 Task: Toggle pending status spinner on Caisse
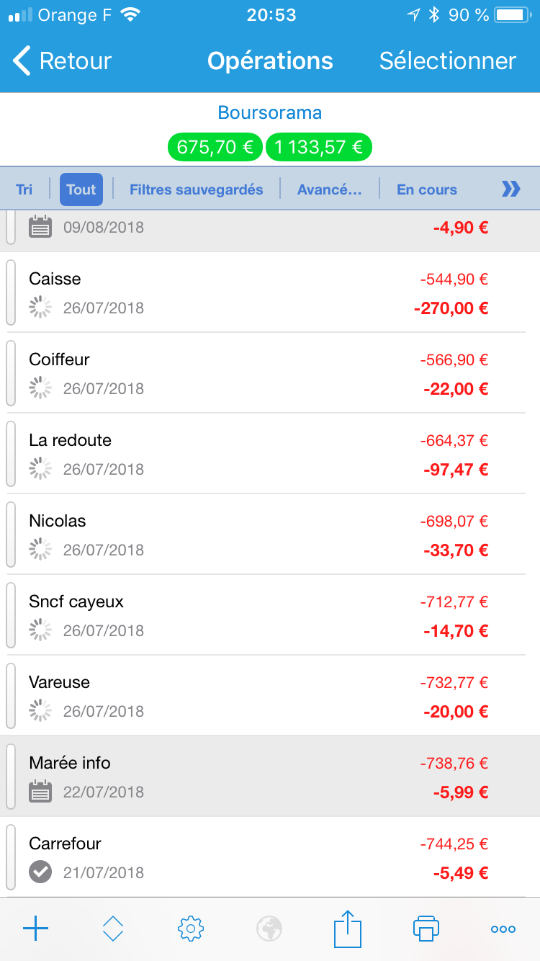point(40,308)
